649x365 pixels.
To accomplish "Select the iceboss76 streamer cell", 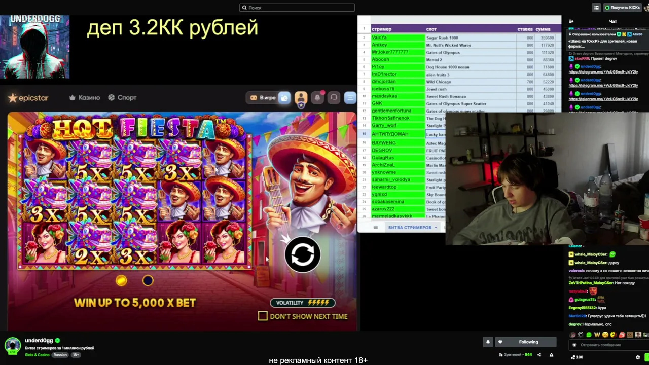I will [x=398, y=89].
